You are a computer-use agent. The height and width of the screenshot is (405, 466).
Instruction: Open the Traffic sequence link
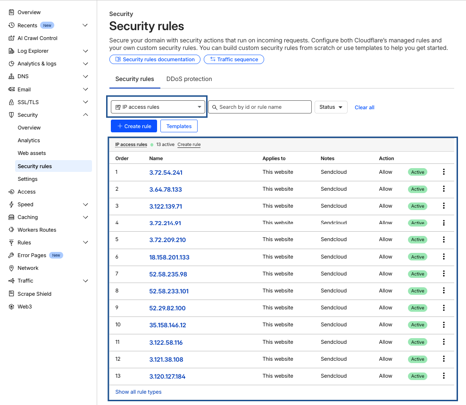(x=234, y=59)
